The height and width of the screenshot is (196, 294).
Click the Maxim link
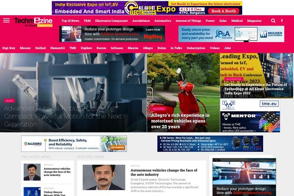133,48
